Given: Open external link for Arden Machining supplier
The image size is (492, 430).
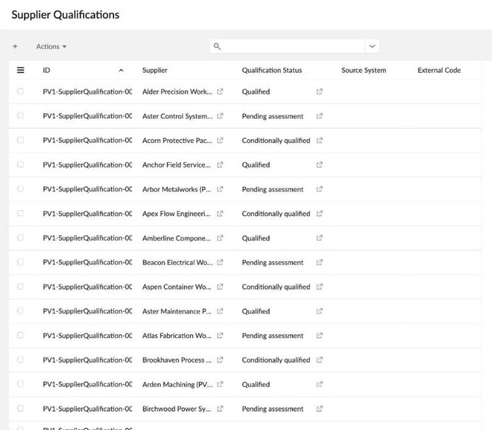Looking at the screenshot, I should 220,384.
